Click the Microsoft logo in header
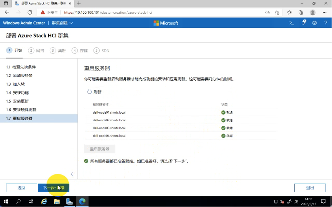Screen dimensions: 332x207 tap(166, 23)
